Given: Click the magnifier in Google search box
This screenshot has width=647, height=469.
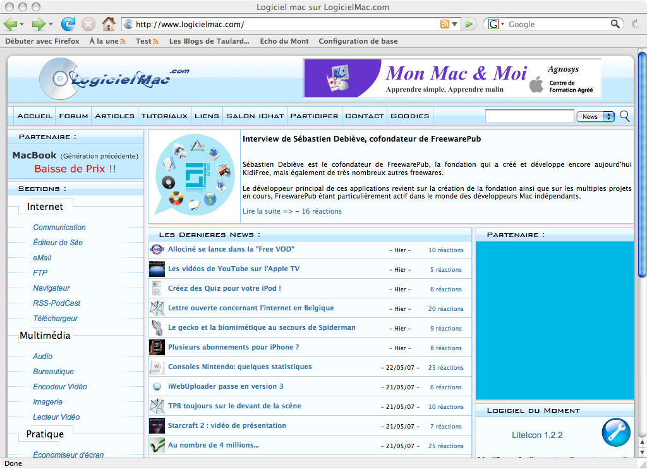Looking at the screenshot, I should [x=615, y=24].
